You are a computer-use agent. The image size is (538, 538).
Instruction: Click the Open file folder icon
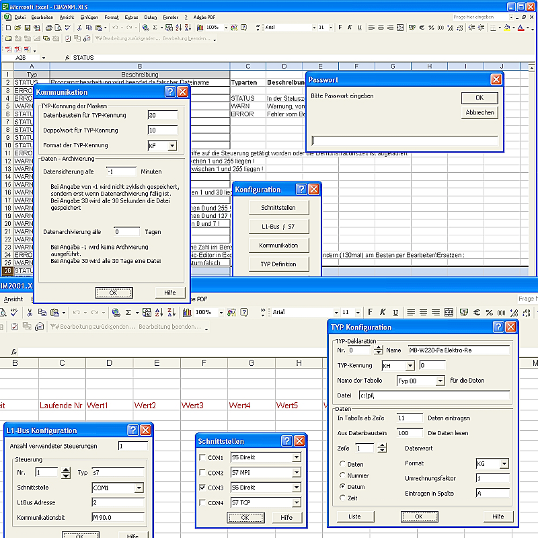click(x=17, y=28)
